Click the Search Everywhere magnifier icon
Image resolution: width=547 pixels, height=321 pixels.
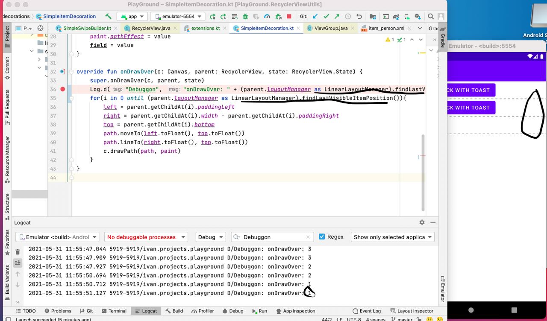pos(431,17)
